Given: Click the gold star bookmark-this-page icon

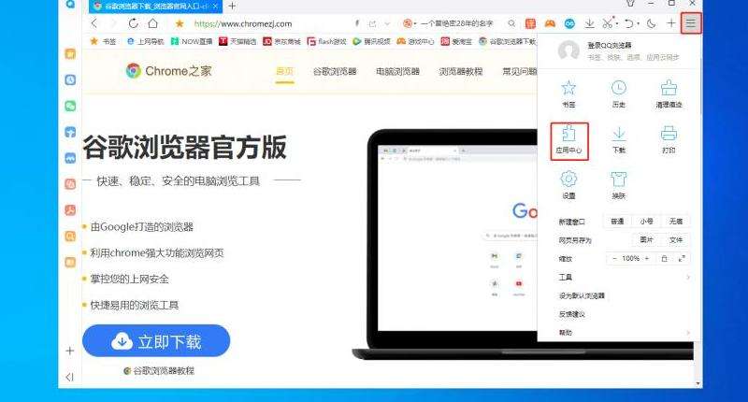Looking at the screenshot, I should coord(180,23).
